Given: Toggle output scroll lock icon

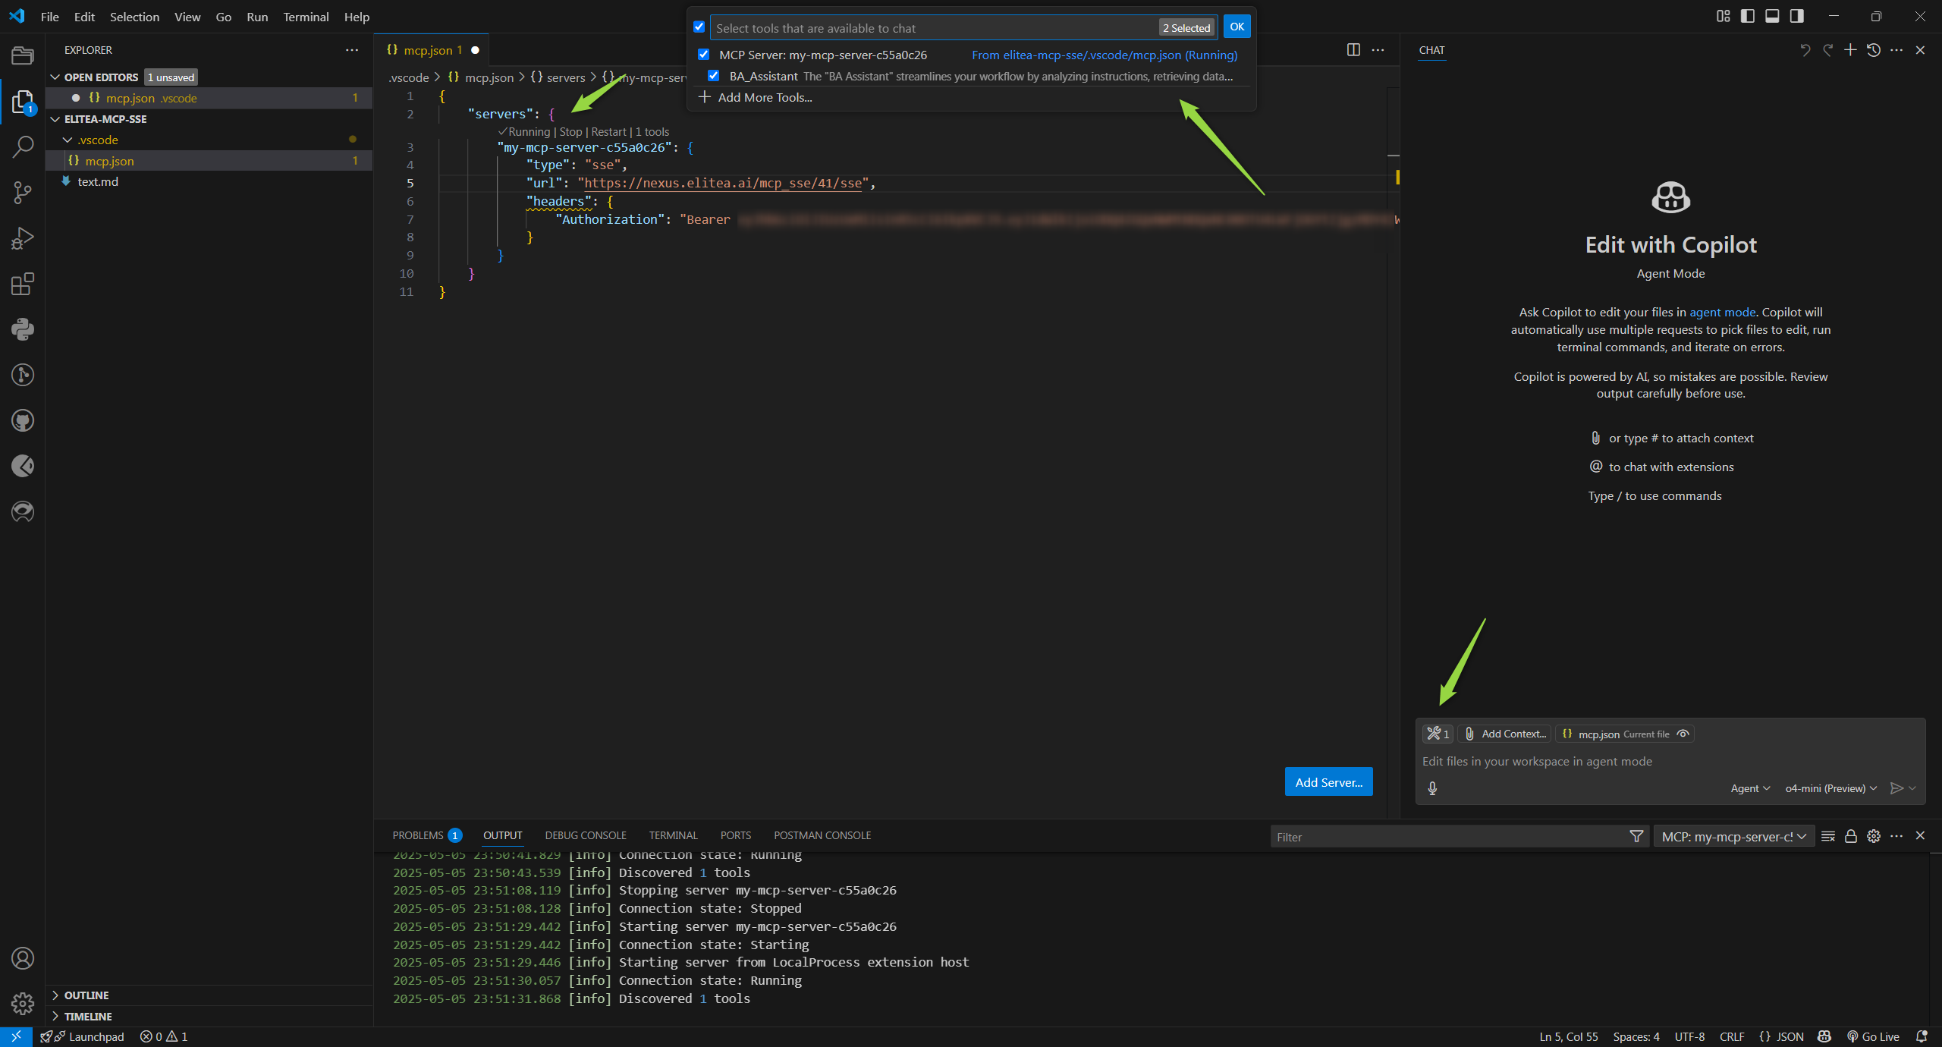Looking at the screenshot, I should (x=1851, y=836).
